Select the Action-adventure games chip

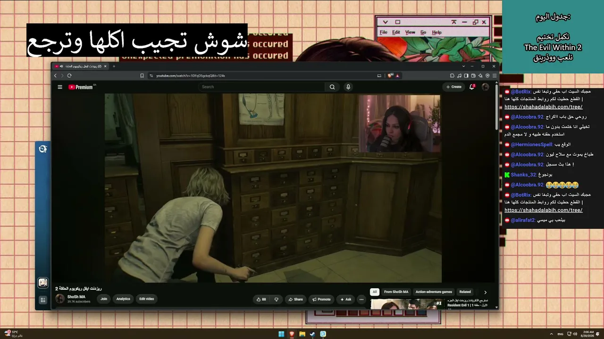[434, 292]
